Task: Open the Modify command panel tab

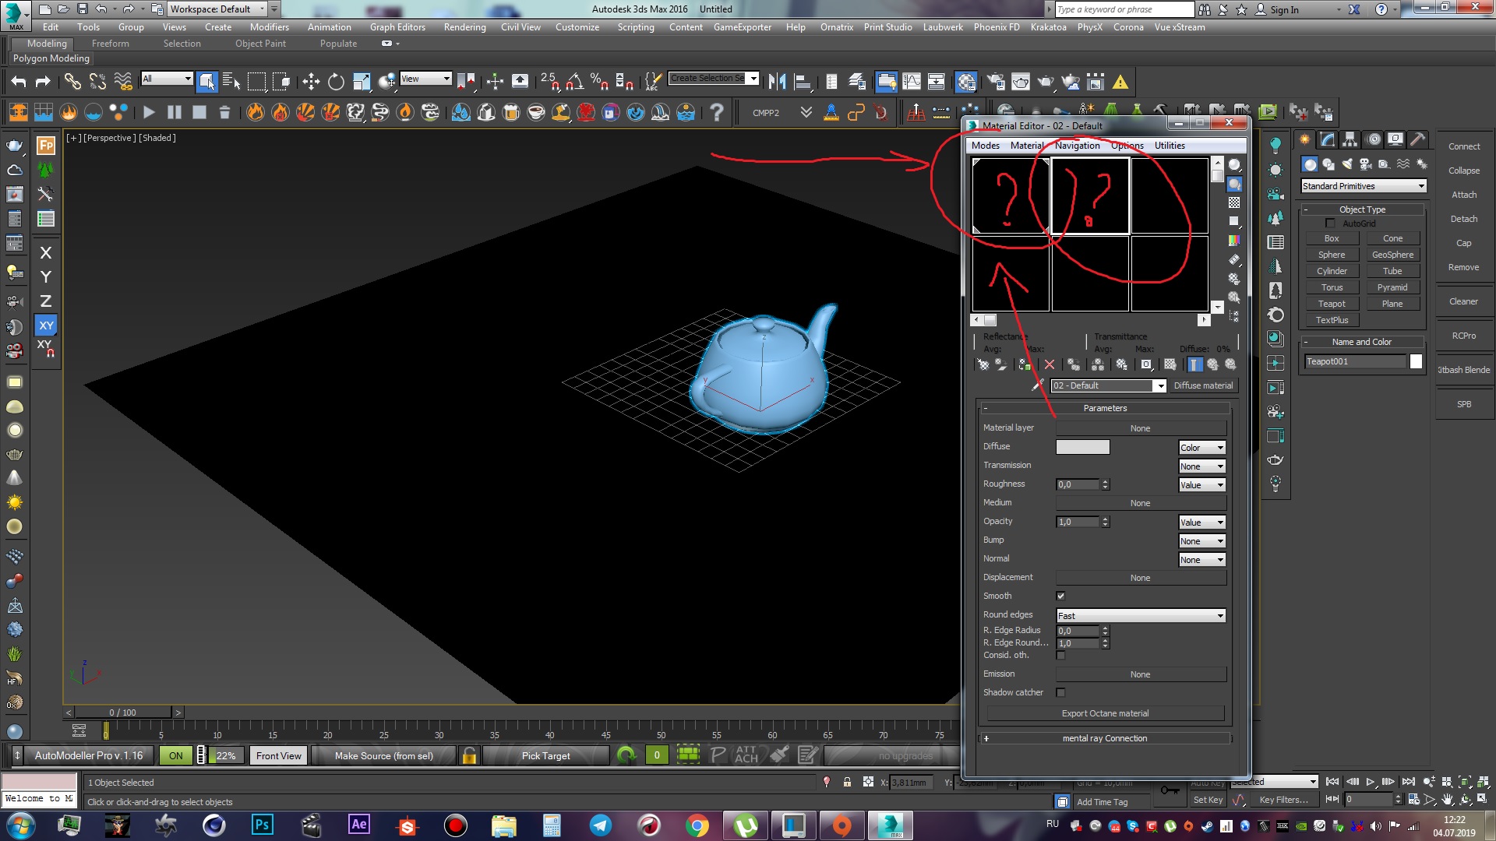Action: (x=1328, y=139)
